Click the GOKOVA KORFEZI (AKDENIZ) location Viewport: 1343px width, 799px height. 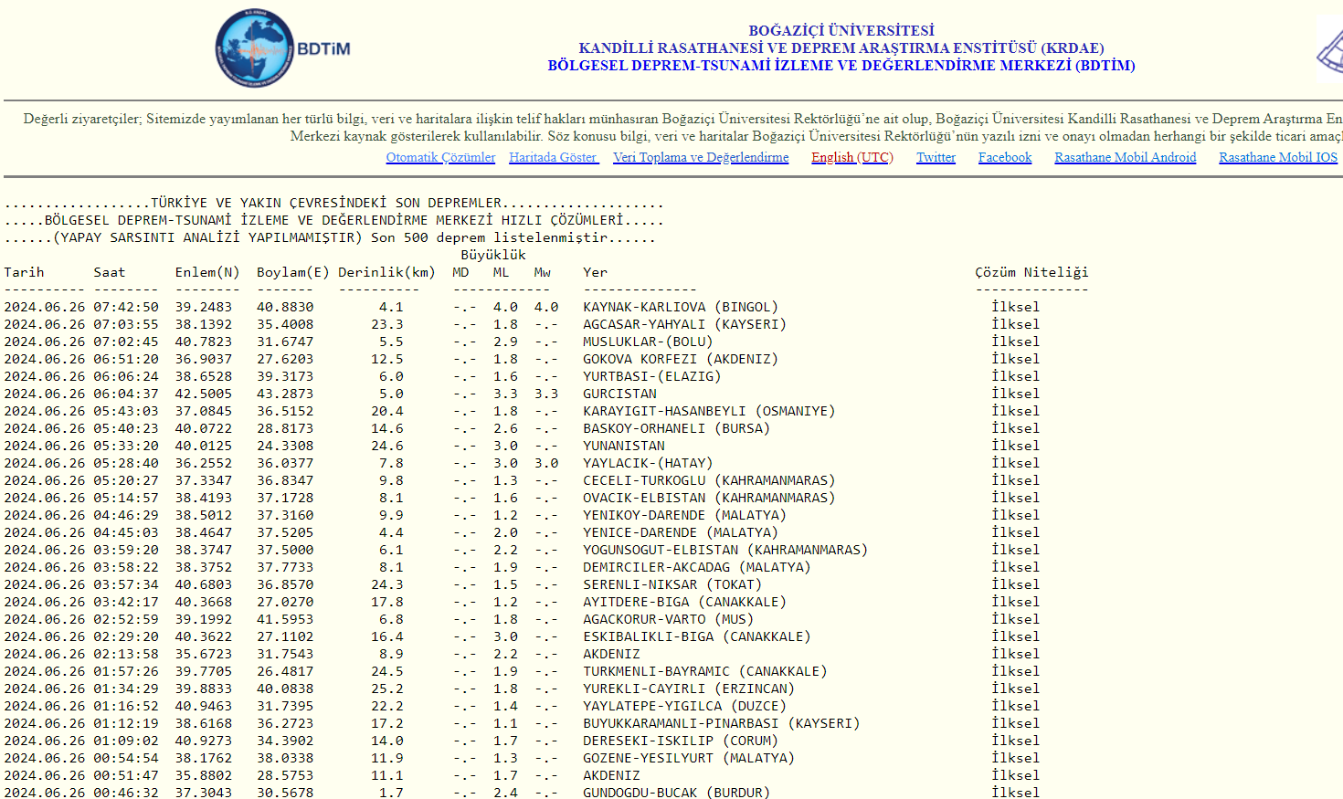681,359
